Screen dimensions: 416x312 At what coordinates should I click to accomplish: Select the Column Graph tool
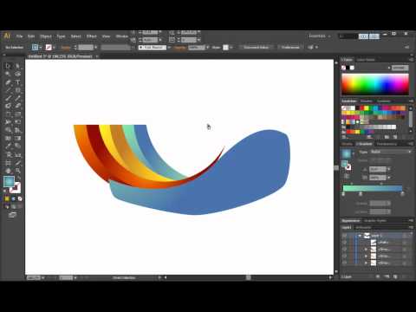[17, 155]
